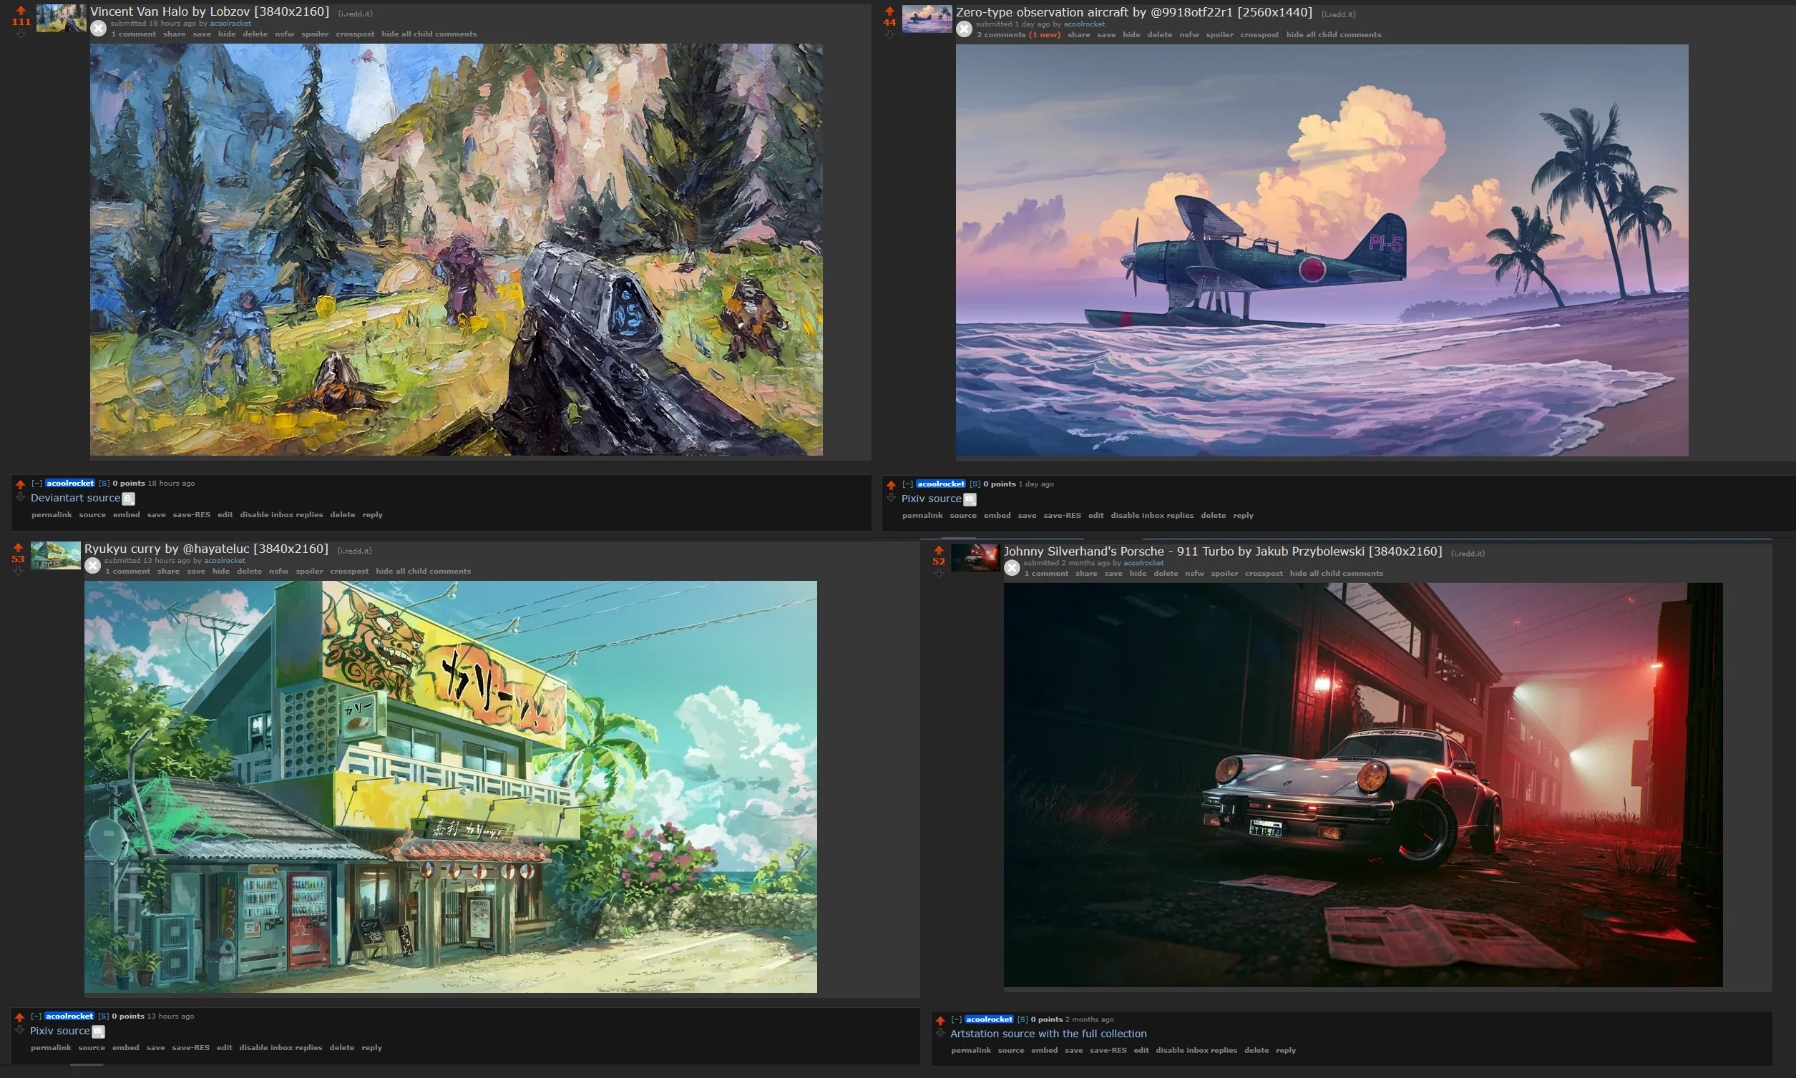Screen dimensions: 1796x1078
Task: Mark Zero-type aircraft post as spoiler
Action: coord(1220,35)
